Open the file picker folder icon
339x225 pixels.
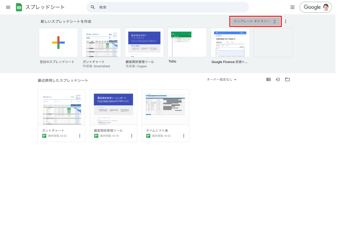coord(287,79)
